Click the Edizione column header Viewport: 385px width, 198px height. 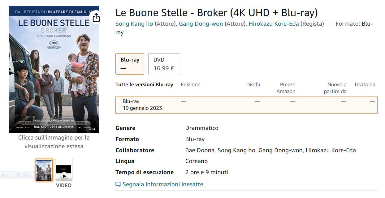[191, 84]
